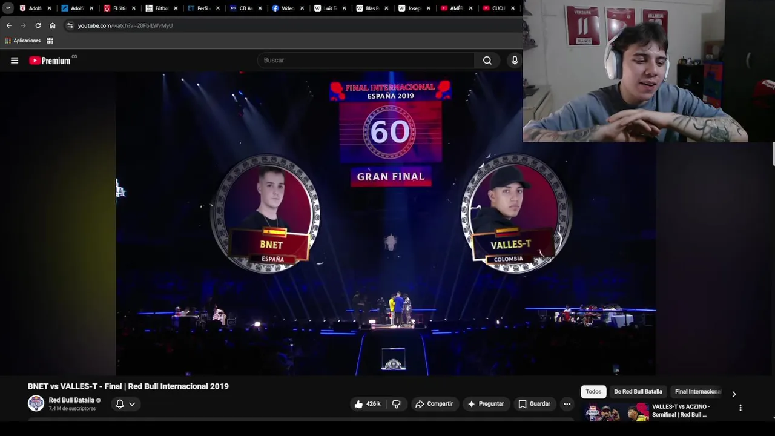
Task: Open the Red Bull Batalla channel name
Action: (71, 400)
